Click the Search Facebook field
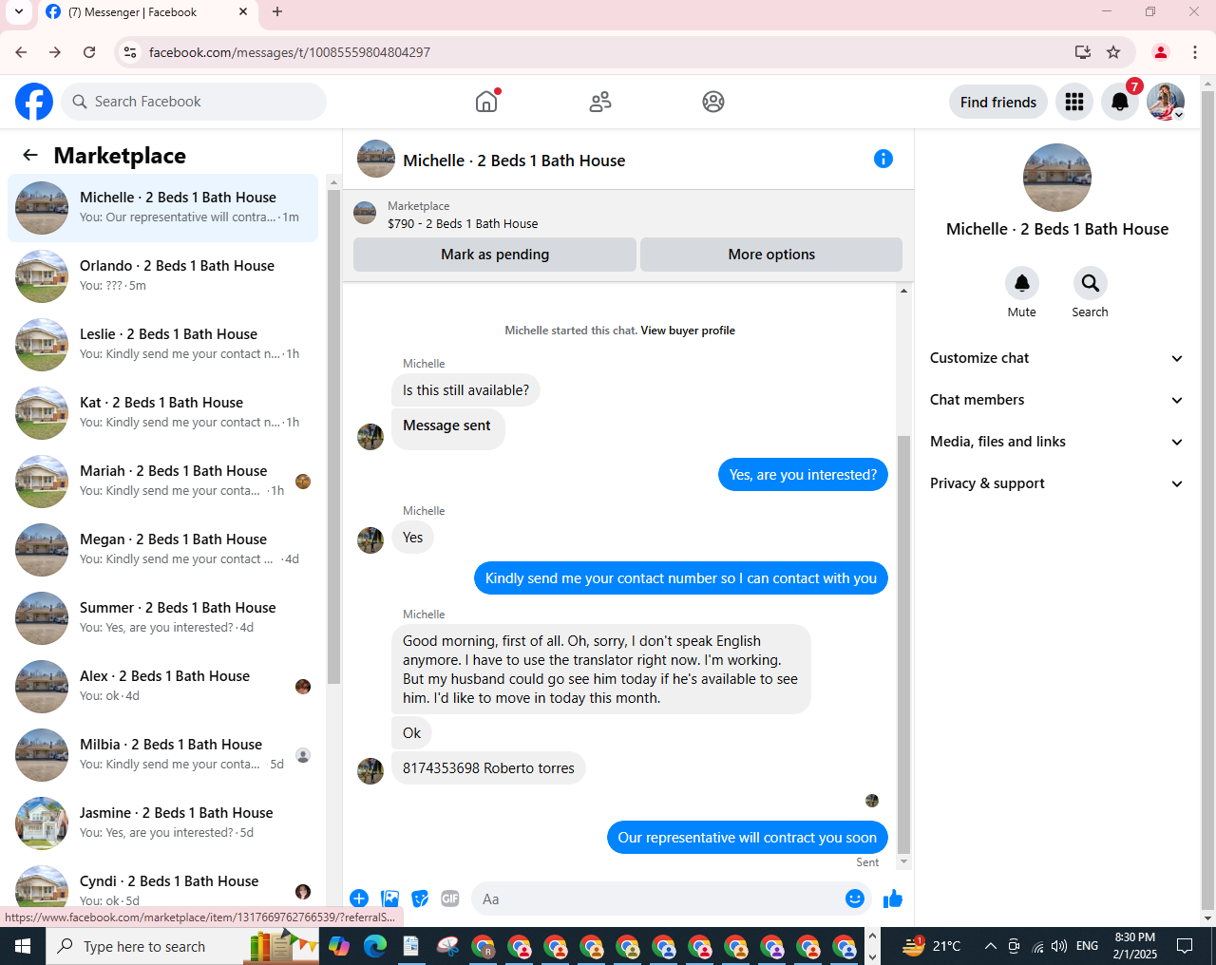Image resolution: width=1216 pixels, height=965 pixels. point(194,102)
